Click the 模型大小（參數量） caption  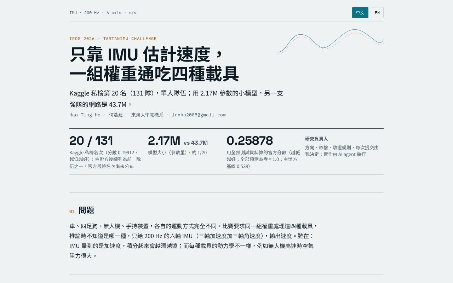177,152
